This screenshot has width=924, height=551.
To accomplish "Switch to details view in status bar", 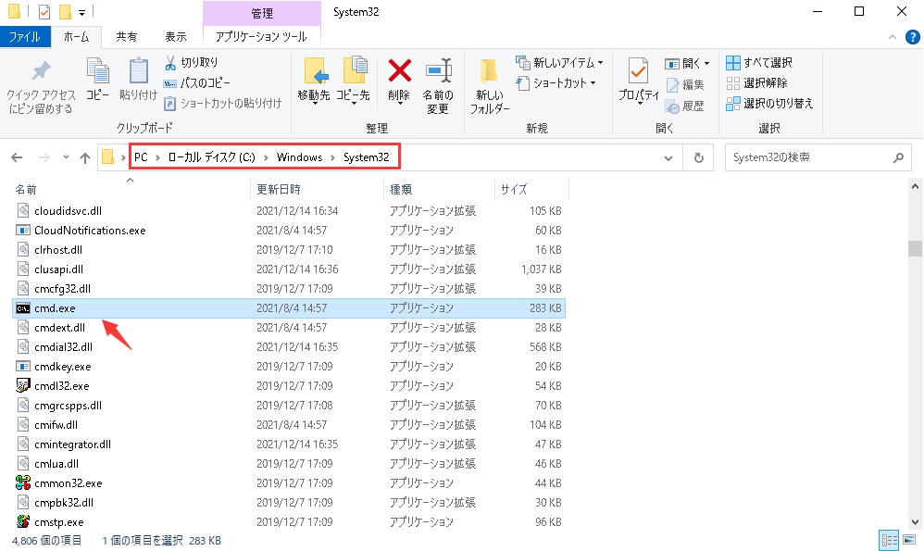I will 888,540.
